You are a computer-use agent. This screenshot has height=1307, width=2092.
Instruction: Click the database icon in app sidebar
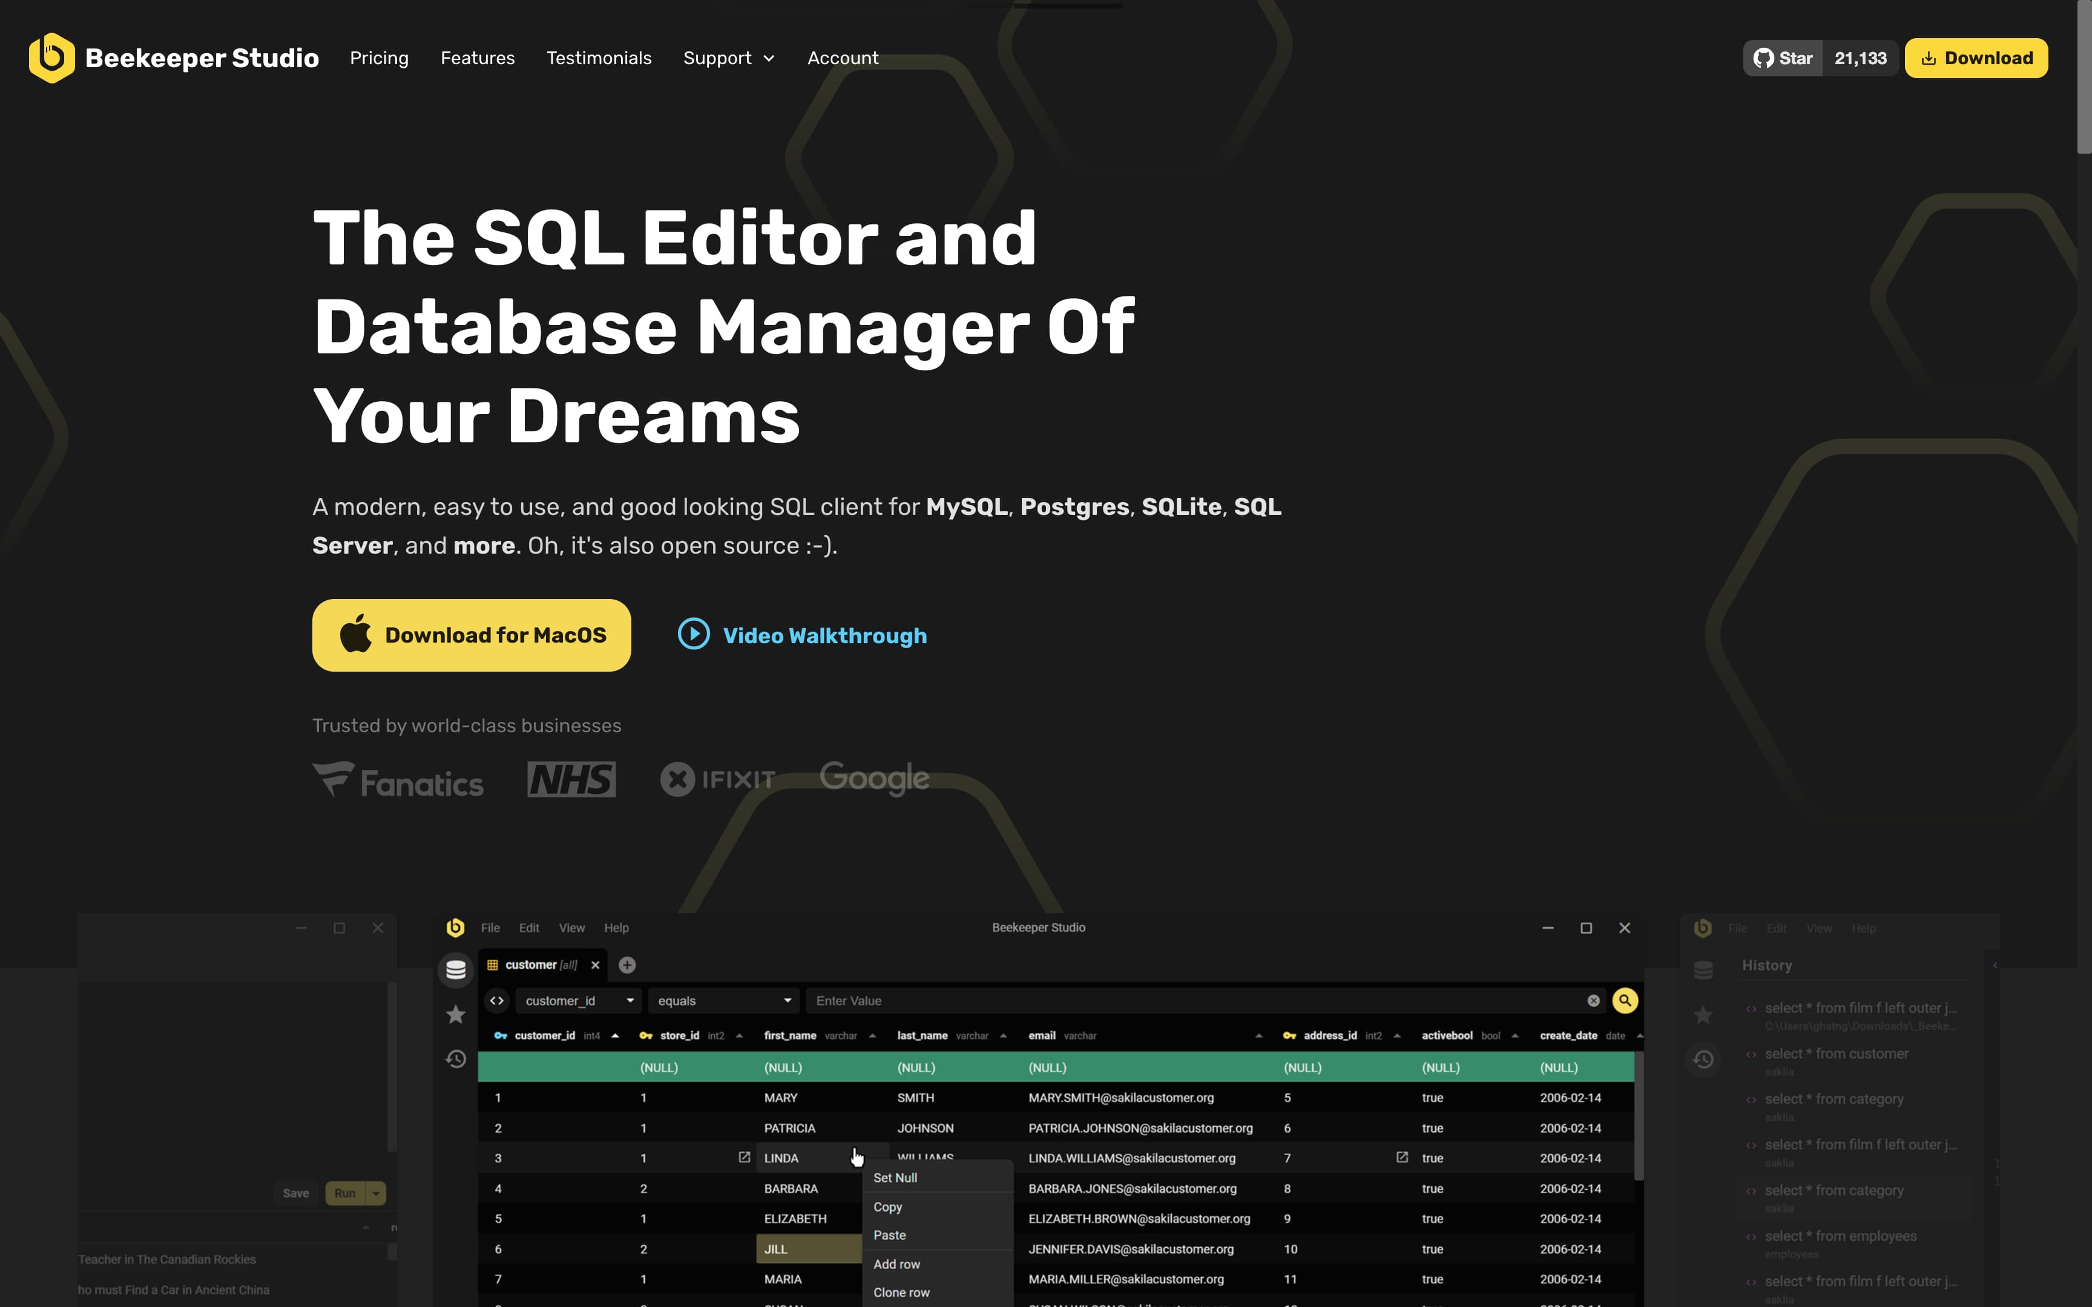point(456,970)
